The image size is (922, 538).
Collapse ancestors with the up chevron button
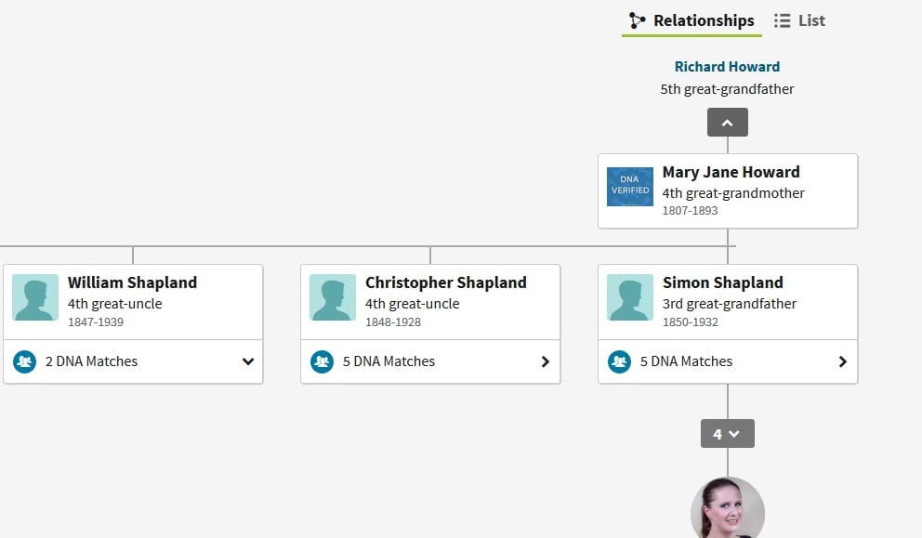728,123
